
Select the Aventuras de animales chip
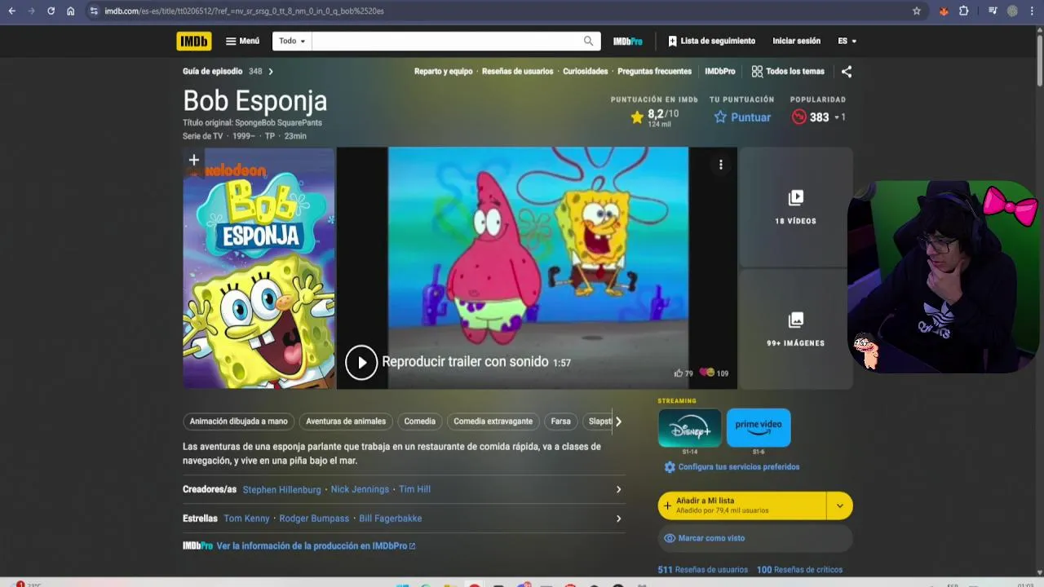(346, 421)
